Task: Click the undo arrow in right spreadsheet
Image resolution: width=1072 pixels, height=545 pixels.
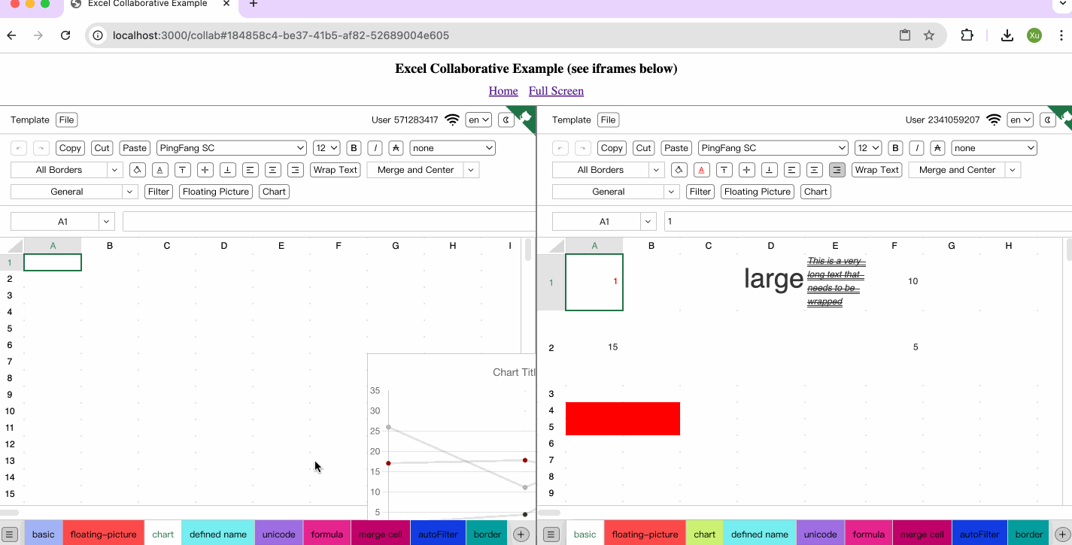Action: click(x=560, y=148)
